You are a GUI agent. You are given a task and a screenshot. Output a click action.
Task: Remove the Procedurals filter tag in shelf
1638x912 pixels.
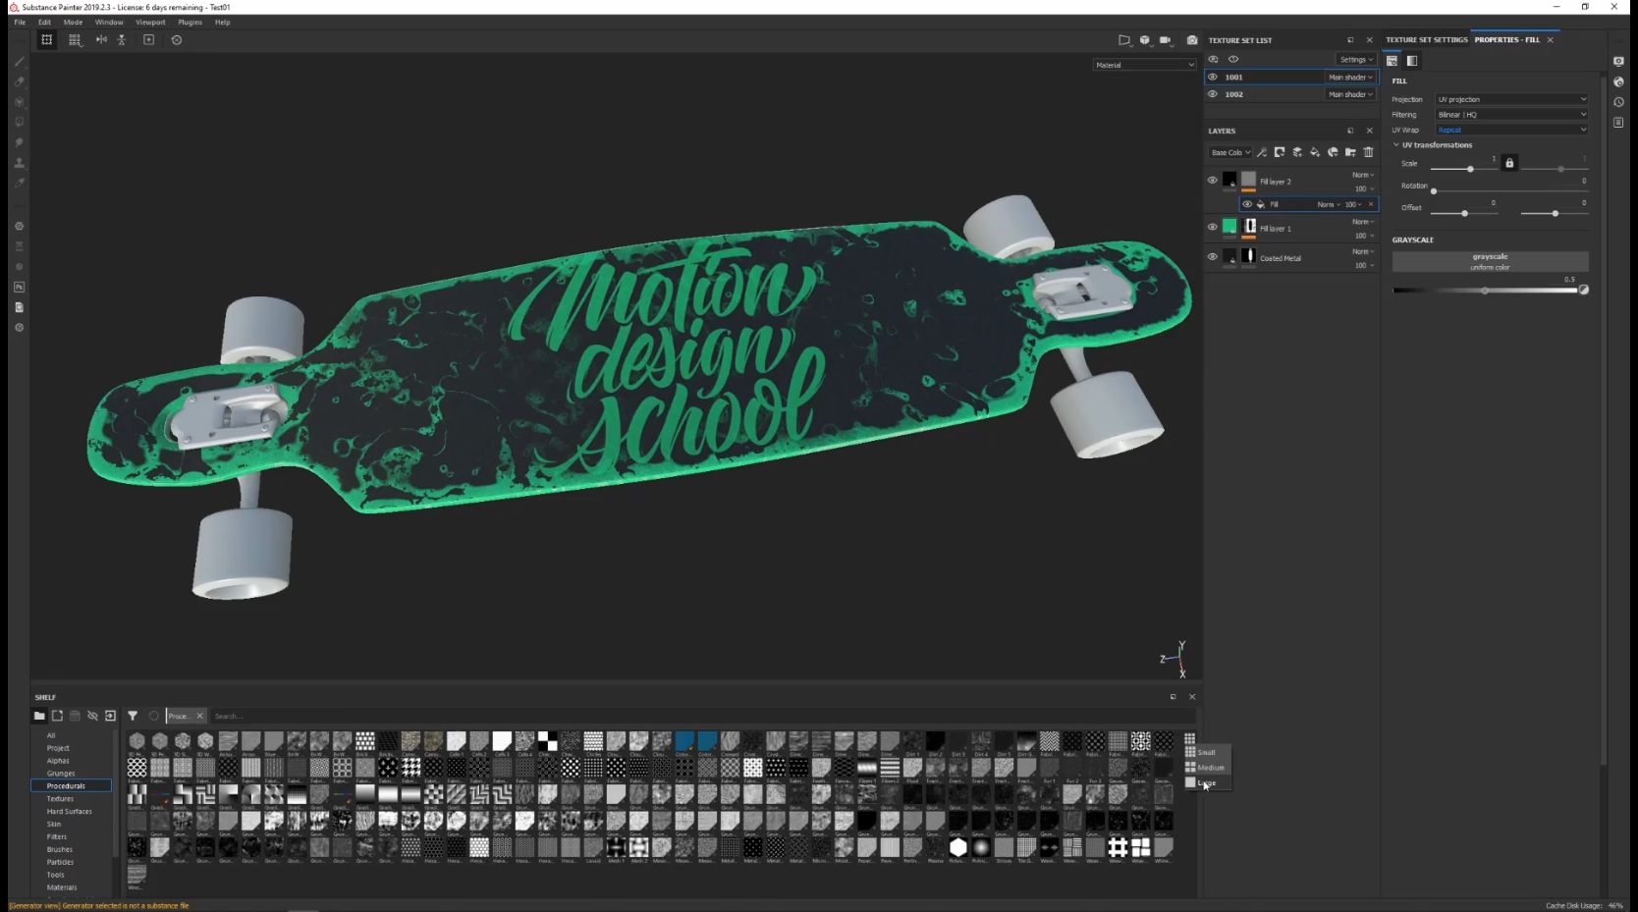pos(199,716)
